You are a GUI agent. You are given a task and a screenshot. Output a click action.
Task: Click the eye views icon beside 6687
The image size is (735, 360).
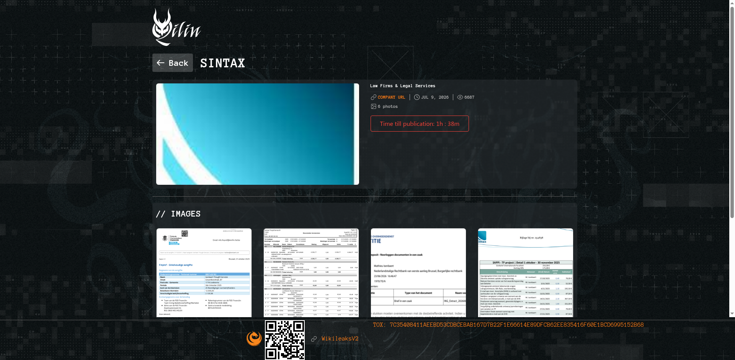(x=460, y=97)
